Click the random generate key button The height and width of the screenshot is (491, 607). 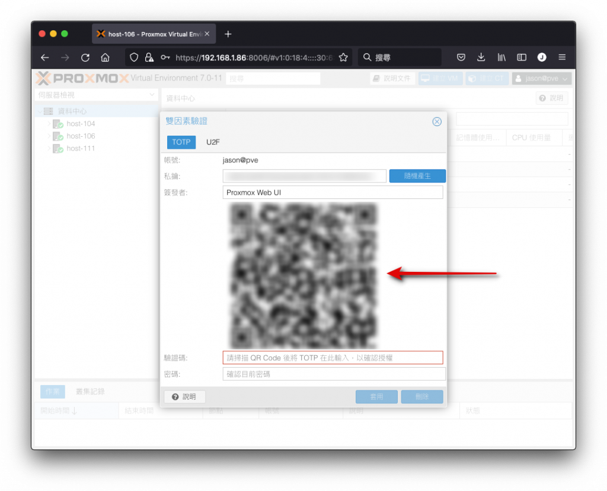pos(417,176)
